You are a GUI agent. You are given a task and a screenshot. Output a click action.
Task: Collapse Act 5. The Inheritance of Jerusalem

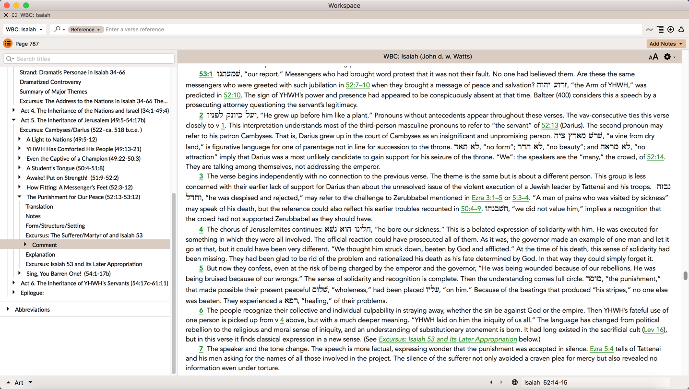pyautogui.click(x=14, y=120)
